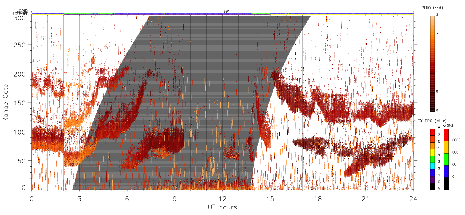Click the 'Range Gate' y-axis title
The image size is (465, 215).
point(6,103)
